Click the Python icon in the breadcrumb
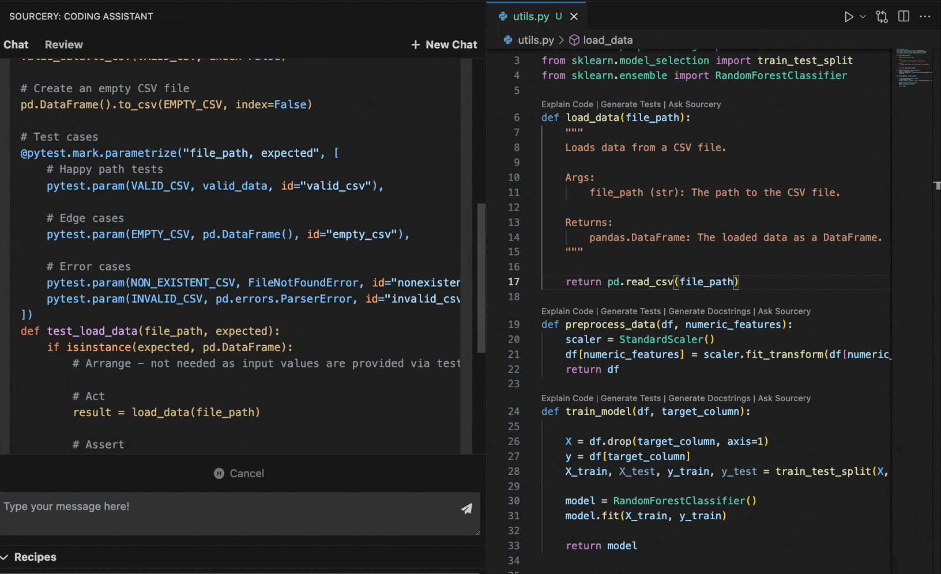This screenshot has height=574, width=941. pyautogui.click(x=509, y=40)
